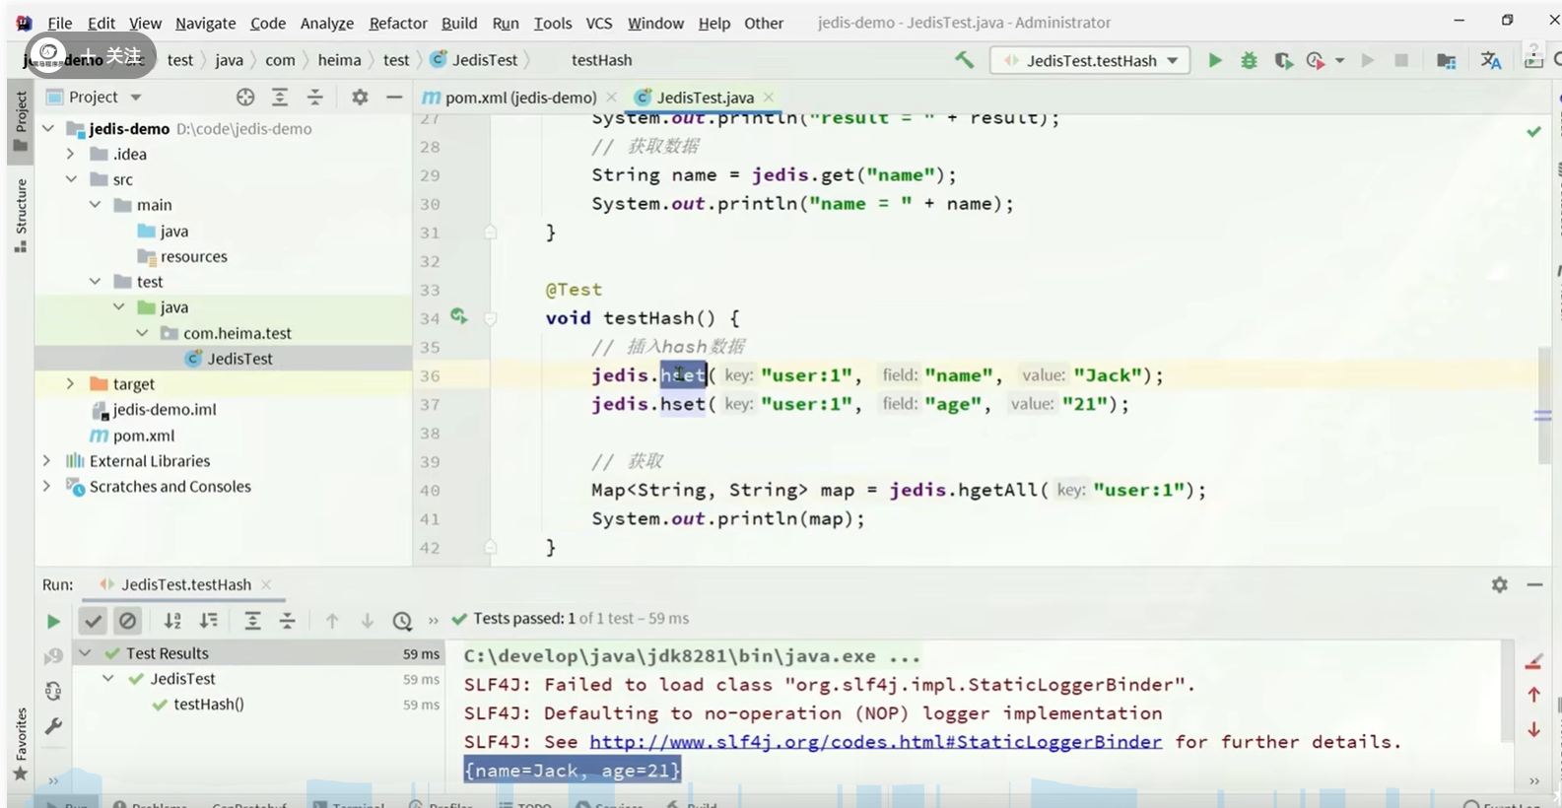Image resolution: width=1562 pixels, height=808 pixels.
Task: Click the Profiler run icon in toolbar
Action: coord(1315,60)
